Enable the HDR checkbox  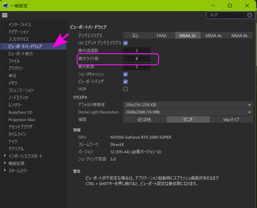[x=125, y=89]
